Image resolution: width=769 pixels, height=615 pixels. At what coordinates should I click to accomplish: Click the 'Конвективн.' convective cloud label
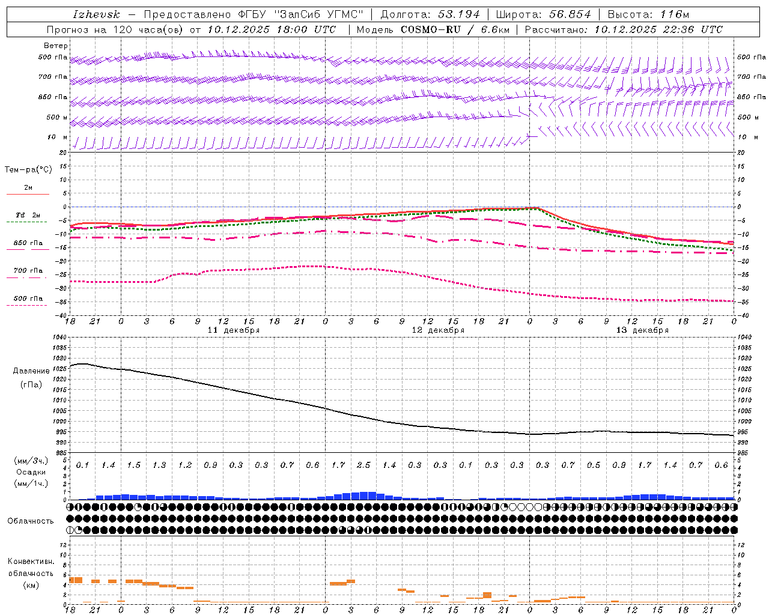(x=31, y=562)
